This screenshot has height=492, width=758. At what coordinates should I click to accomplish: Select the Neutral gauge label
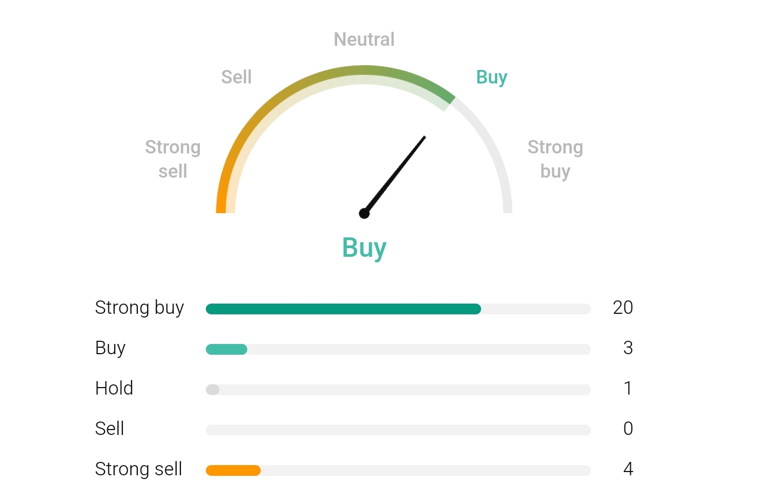[364, 39]
